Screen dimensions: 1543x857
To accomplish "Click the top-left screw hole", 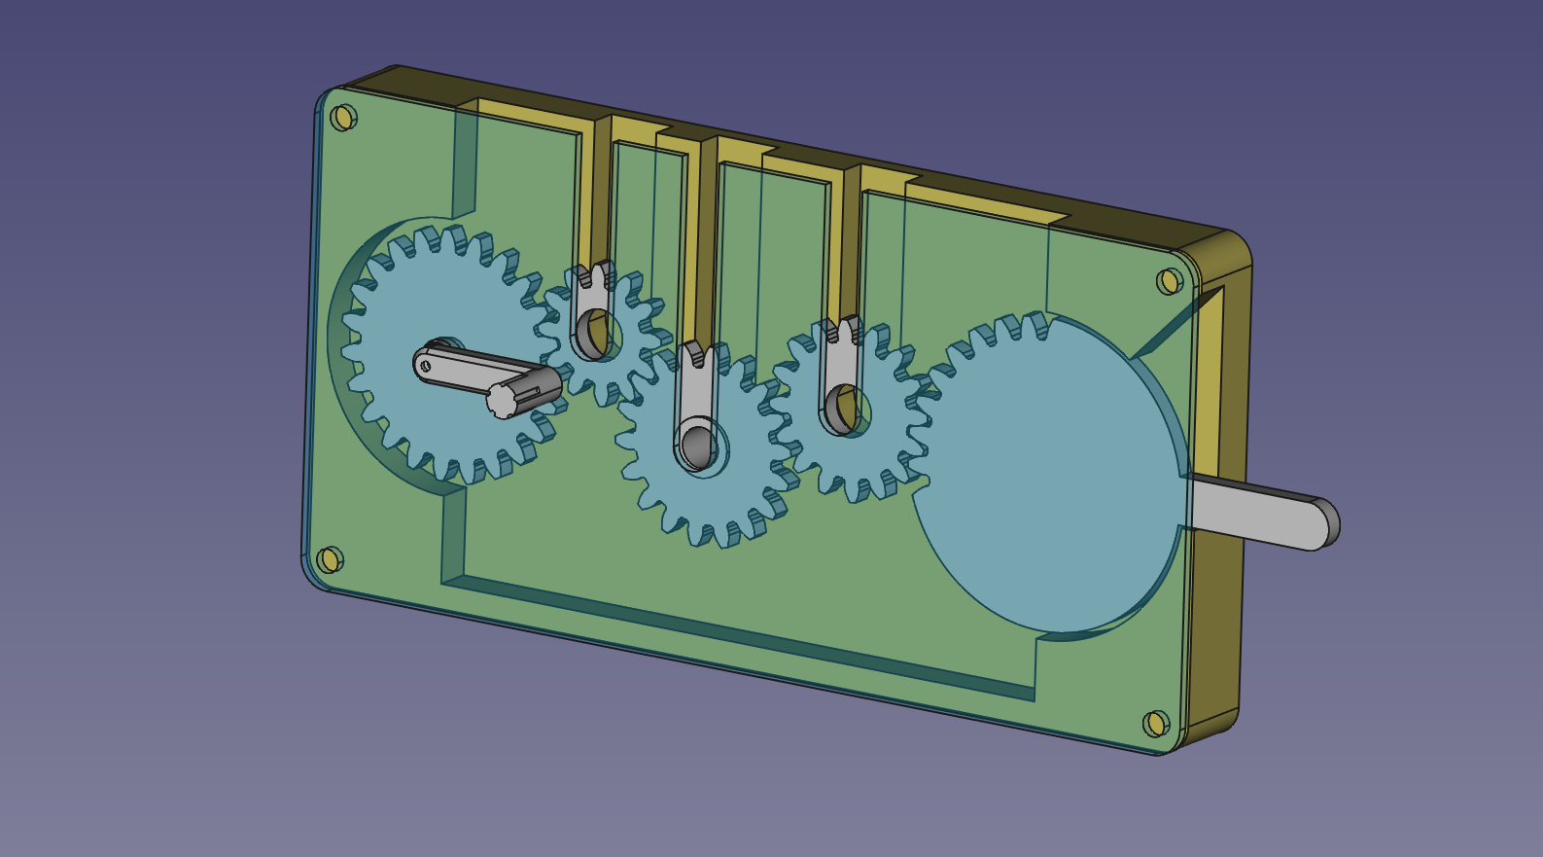I will [x=342, y=118].
